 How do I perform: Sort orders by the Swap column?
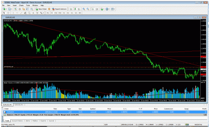tap(186, 109)
